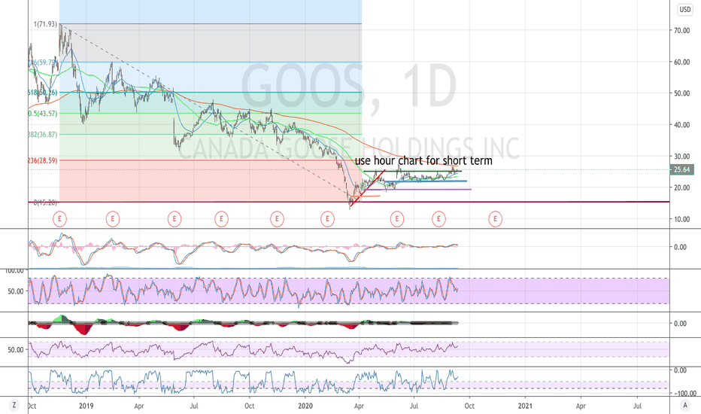
Task: Click the Z timezone button at bottom left
Action: [x=14, y=406]
